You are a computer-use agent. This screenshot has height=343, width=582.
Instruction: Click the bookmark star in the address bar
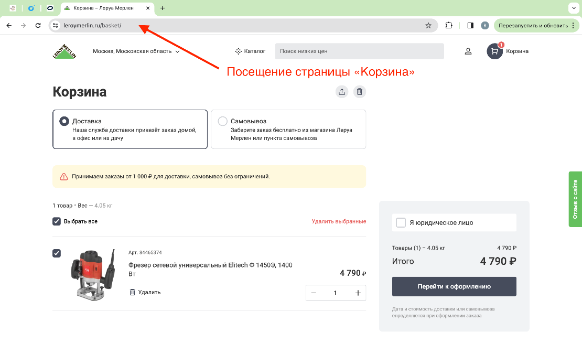[x=429, y=25]
